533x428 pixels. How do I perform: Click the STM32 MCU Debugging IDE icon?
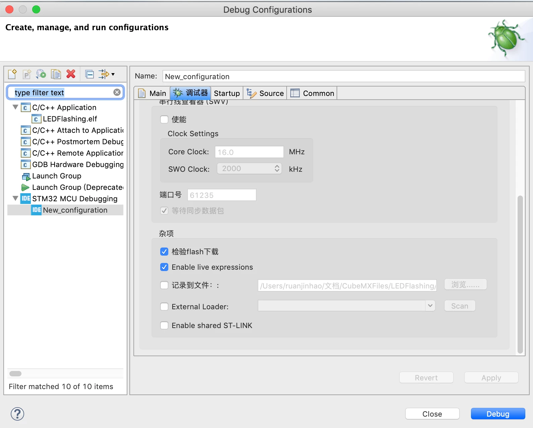[x=25, y=199]
